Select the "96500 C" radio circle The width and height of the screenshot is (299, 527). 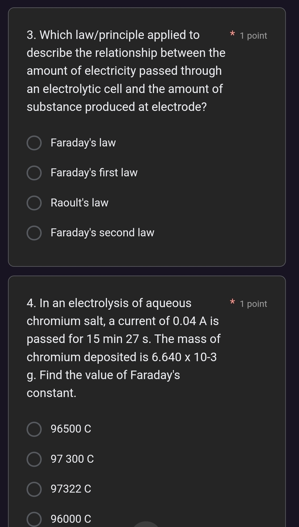pyautogui.click(x=34, y=429)
